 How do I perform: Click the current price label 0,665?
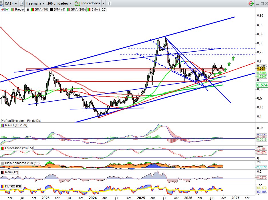[x=261, y=68]
